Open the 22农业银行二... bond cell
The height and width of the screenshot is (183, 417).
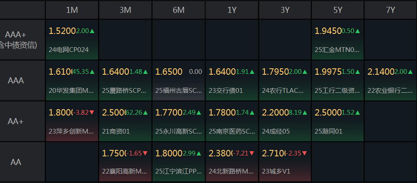pyautogui.click(x=390, y=81)
